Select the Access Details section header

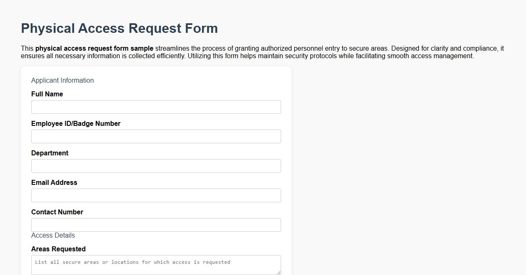tap(53, 235)
